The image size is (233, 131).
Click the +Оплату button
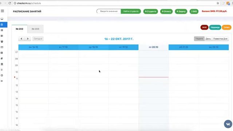pyautogui.click(x=166, y=11)
